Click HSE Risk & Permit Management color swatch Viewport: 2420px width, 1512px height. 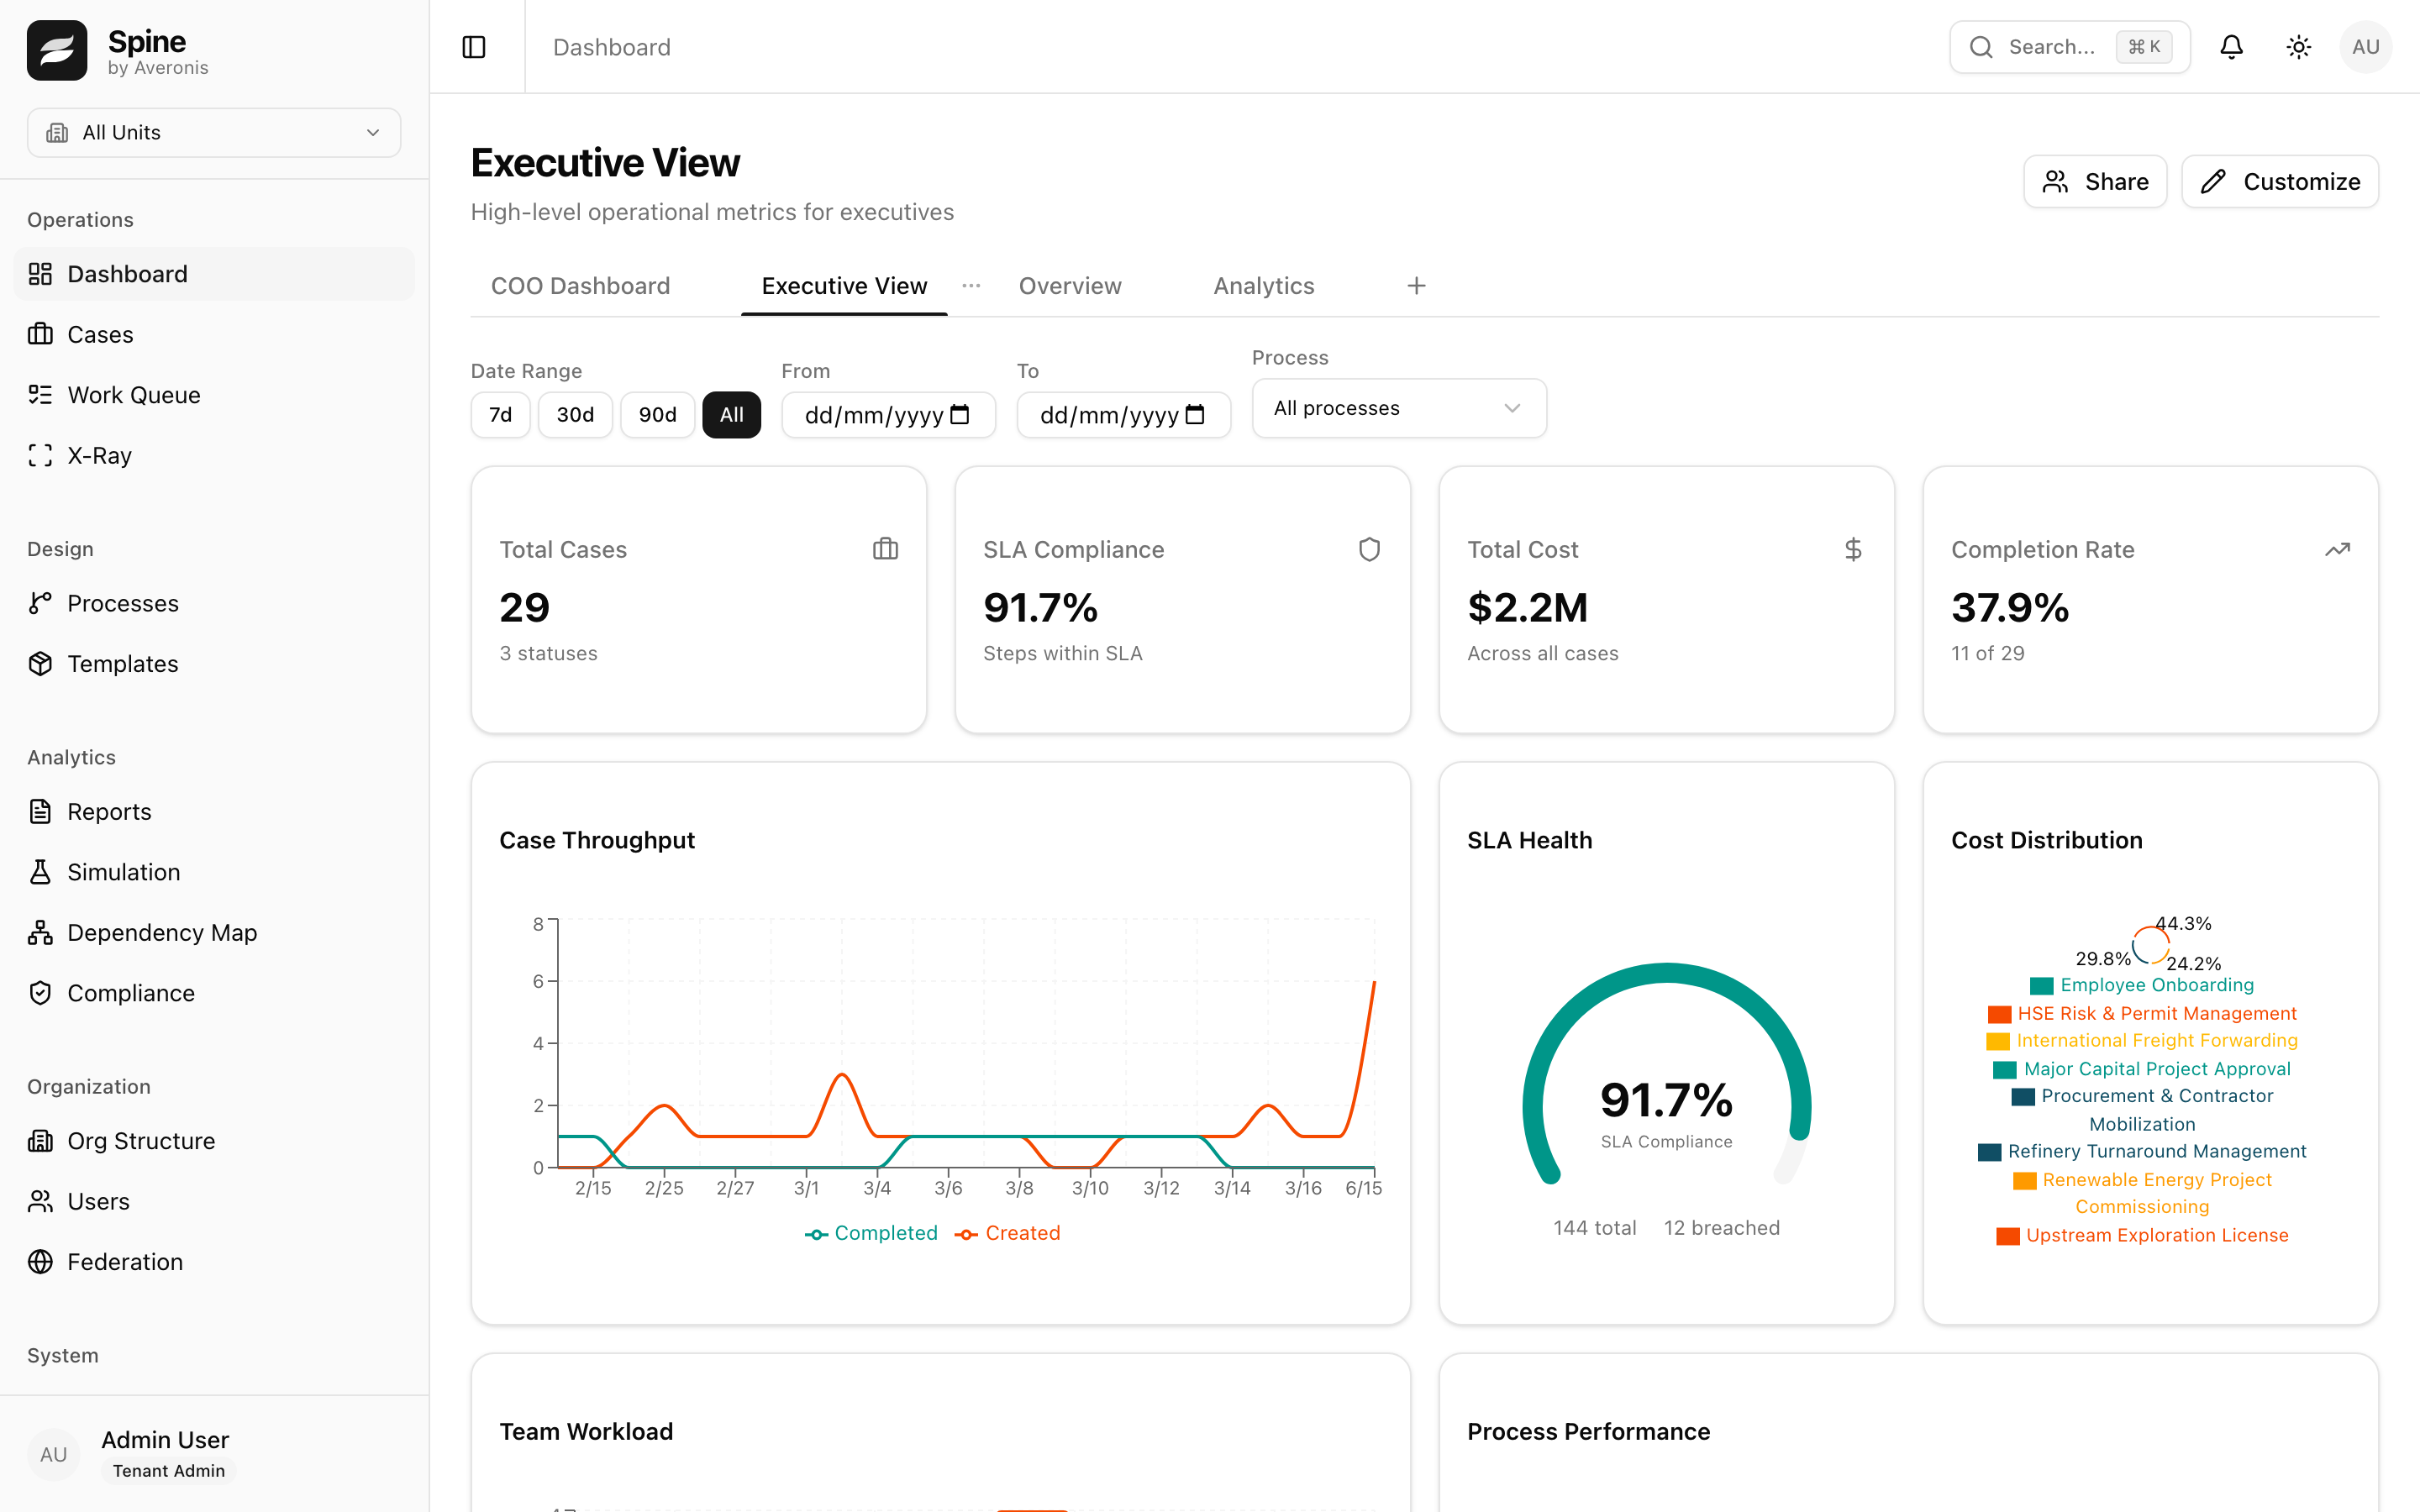click(x=1999, y=1014)
